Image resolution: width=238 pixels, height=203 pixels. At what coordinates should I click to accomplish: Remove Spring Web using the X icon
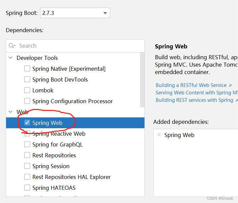pyautogui.click(x=159, y=135)
